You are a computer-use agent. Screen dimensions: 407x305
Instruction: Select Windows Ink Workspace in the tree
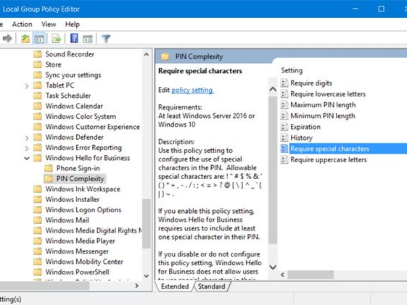tap(83, 189)
